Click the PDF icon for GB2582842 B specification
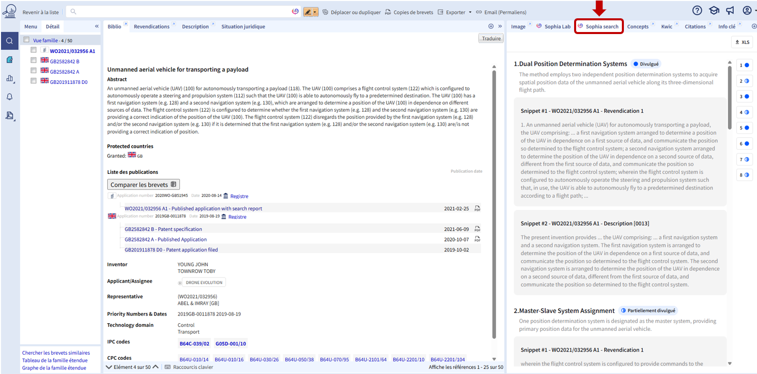Image resolution: width=757 pixels, height=374 pixels. [477, 229]
